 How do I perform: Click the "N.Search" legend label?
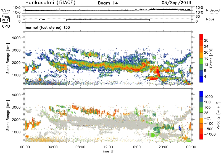coord(213,10)
